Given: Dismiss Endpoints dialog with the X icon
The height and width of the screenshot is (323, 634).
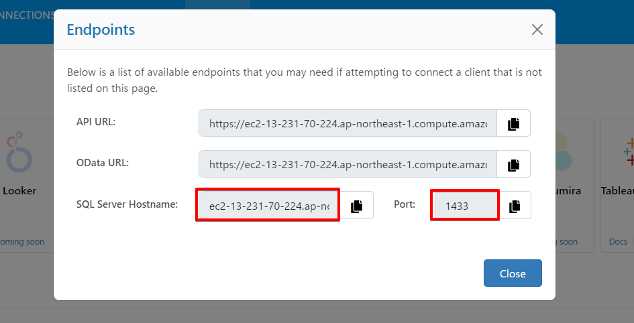Looking at the screenshot, I should [x=537, y=29].
